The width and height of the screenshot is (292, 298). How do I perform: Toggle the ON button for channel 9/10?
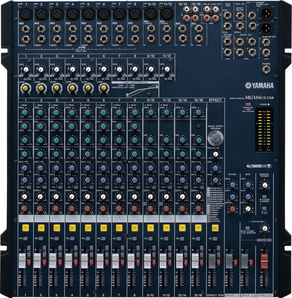[150, 228]
